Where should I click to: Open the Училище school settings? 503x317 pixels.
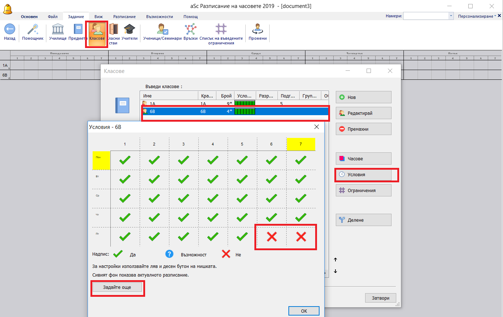pyautogui.click(x=58, y=30)
